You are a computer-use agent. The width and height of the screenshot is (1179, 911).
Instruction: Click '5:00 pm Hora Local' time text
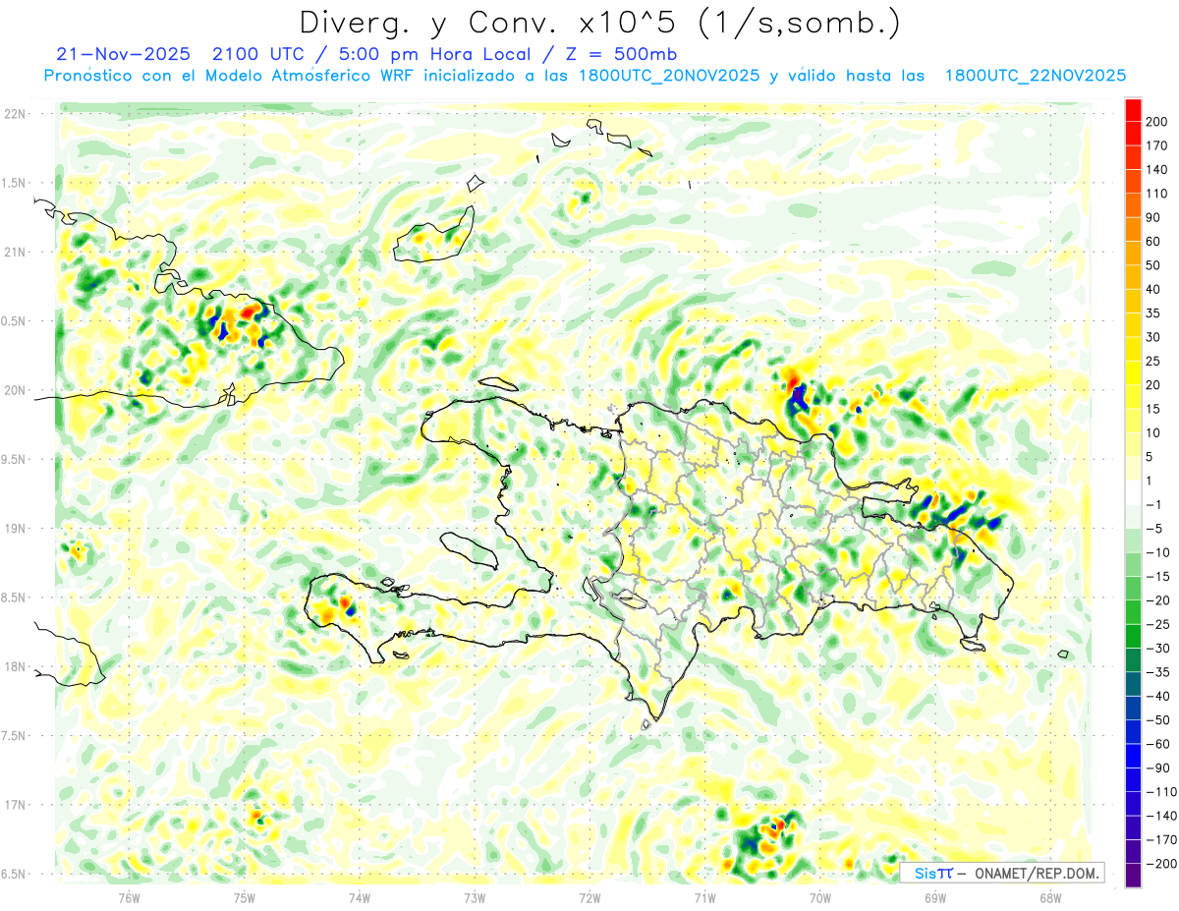coord(435,54)
